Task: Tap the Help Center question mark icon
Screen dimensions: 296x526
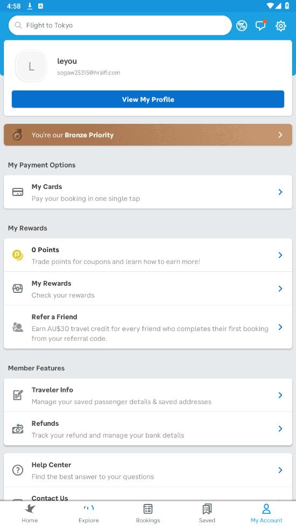Action: click(x=18, y=471)
